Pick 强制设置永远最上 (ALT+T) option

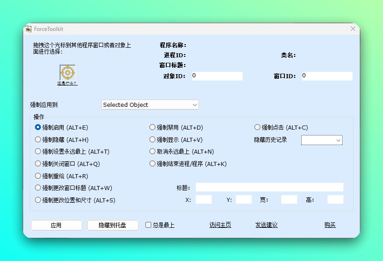click(x=38, y=151)
